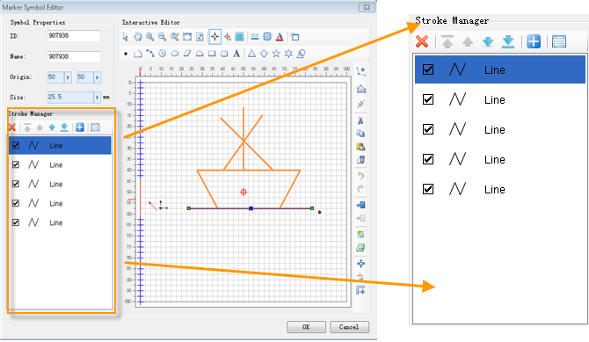The image size is (589, 342).
Task: Select the fourth Line stroke entry
Action: [60, 203]
